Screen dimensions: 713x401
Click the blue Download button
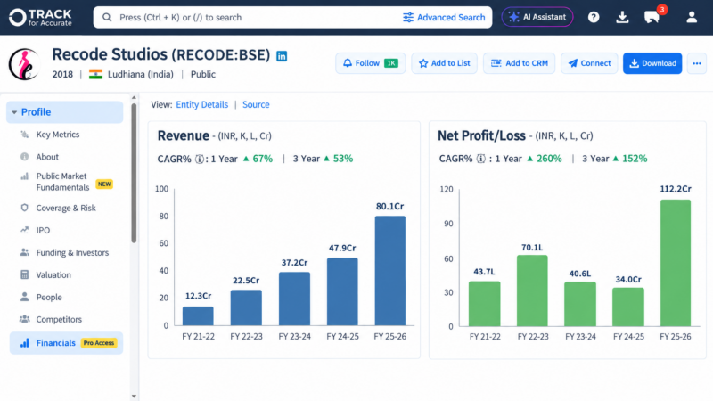(652, 63)
